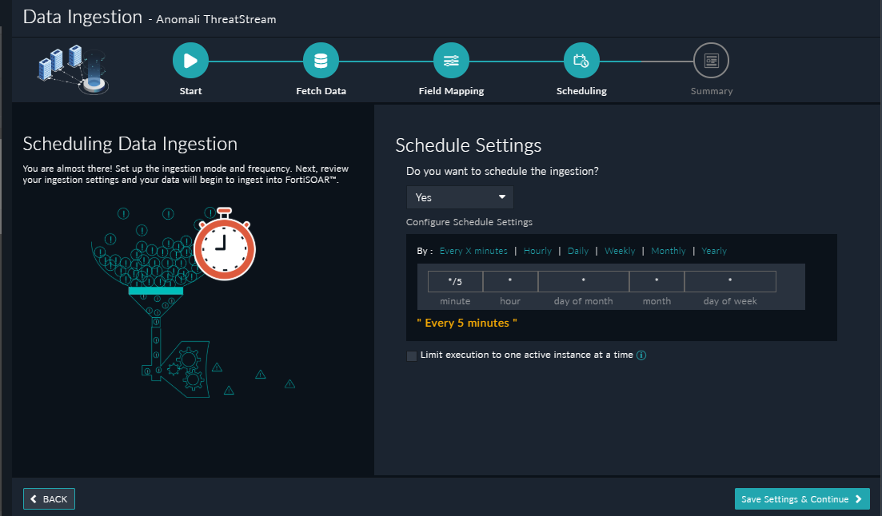
Task: Click the data ingestion servers logo
Action: point(72,68)
